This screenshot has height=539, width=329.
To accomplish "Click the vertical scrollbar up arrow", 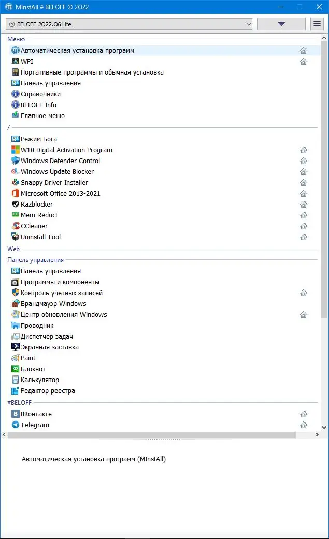I will click(324, 38).
